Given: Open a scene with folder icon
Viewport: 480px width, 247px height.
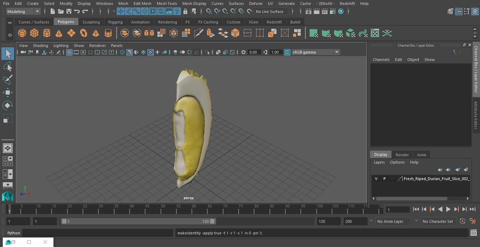Looking at the screenshot, I should coord(61,12).
